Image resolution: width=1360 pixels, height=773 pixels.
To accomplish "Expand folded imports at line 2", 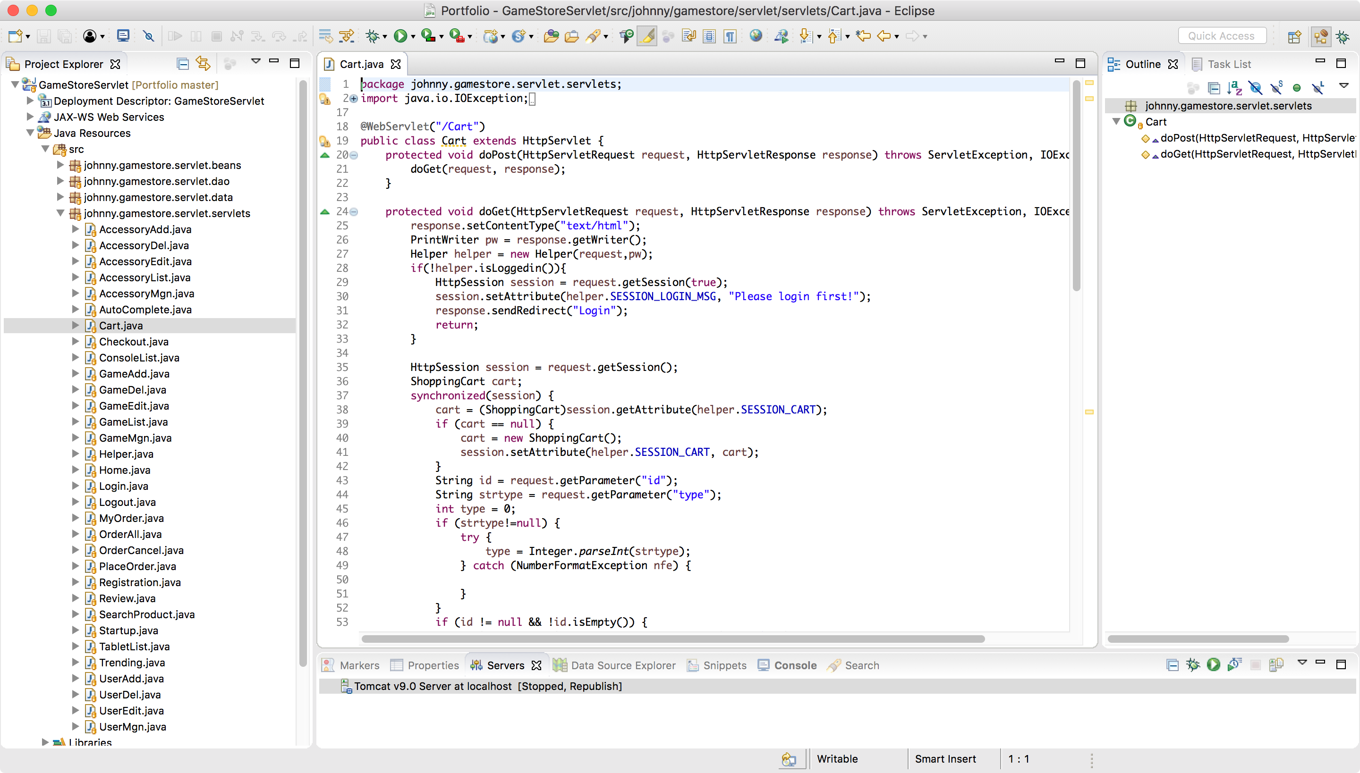I will 354,98.
